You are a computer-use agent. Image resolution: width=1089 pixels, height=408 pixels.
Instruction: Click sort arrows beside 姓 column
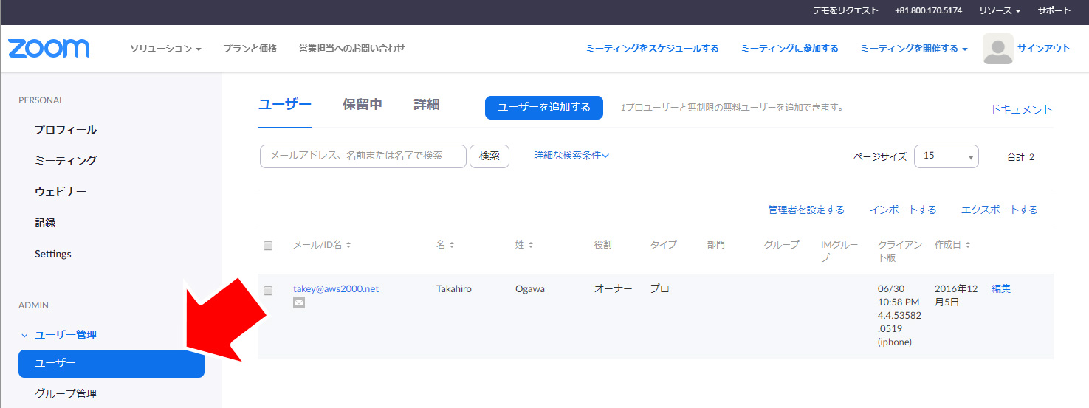pyautogui.click(x=530, y=245)
